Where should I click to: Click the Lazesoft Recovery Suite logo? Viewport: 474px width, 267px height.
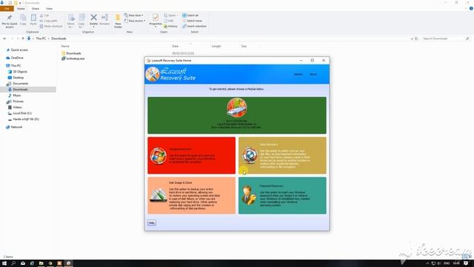(153, 74)
